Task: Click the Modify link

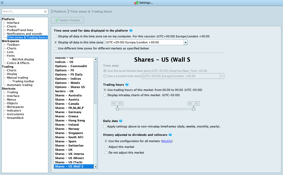Action: 167,141
